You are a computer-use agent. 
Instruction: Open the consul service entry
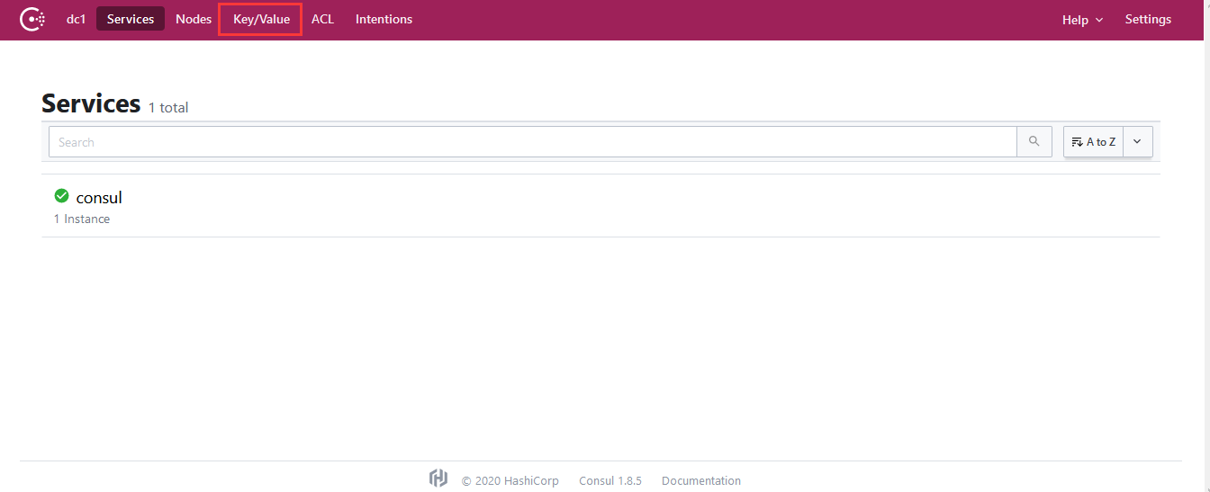click(600, 206)
